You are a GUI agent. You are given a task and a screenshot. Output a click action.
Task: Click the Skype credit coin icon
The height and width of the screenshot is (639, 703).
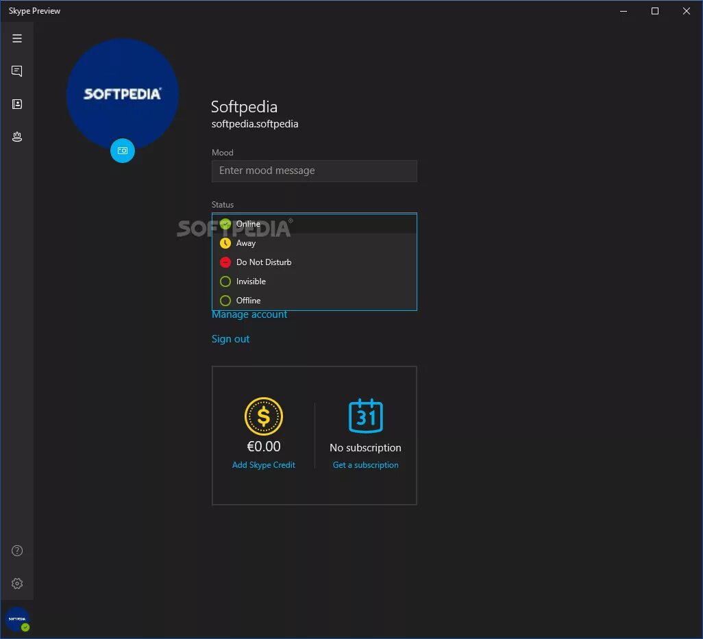(264, 416)
